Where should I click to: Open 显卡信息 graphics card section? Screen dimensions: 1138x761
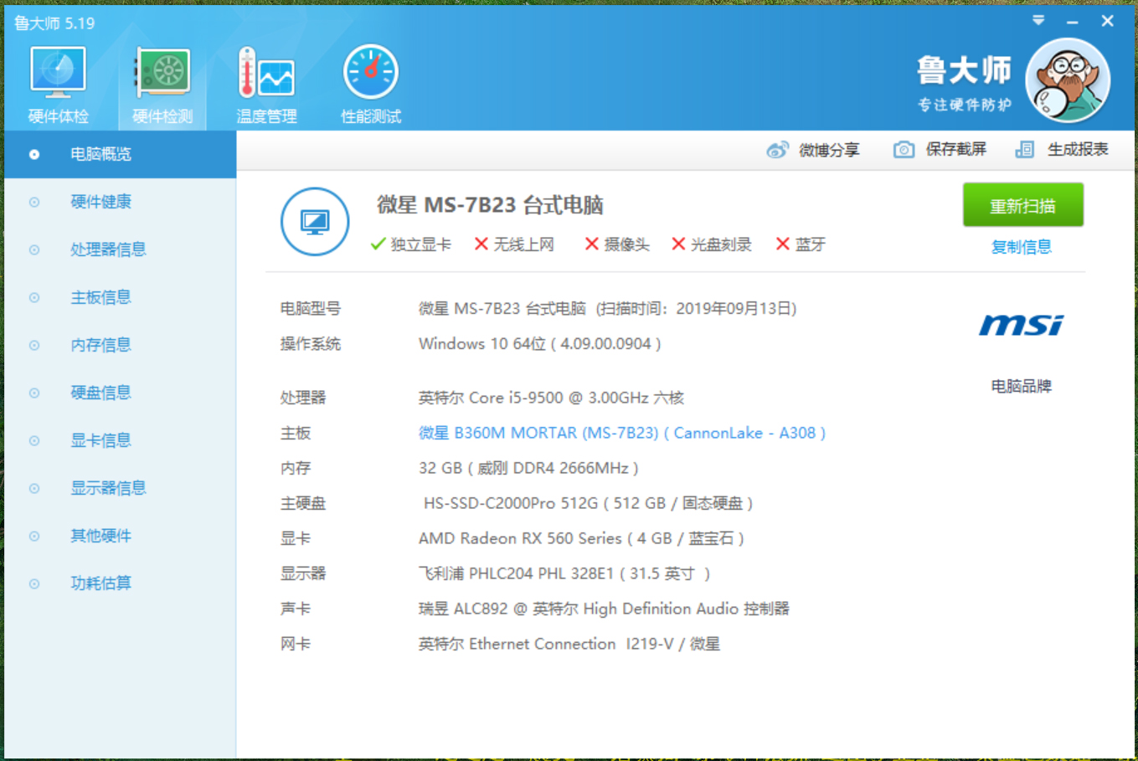101,440
